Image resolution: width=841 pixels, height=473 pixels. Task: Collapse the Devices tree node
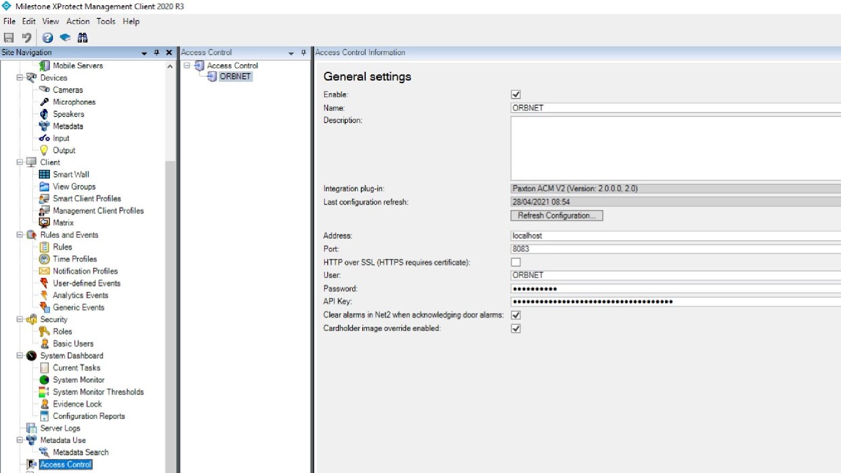(x=20, y=78)
